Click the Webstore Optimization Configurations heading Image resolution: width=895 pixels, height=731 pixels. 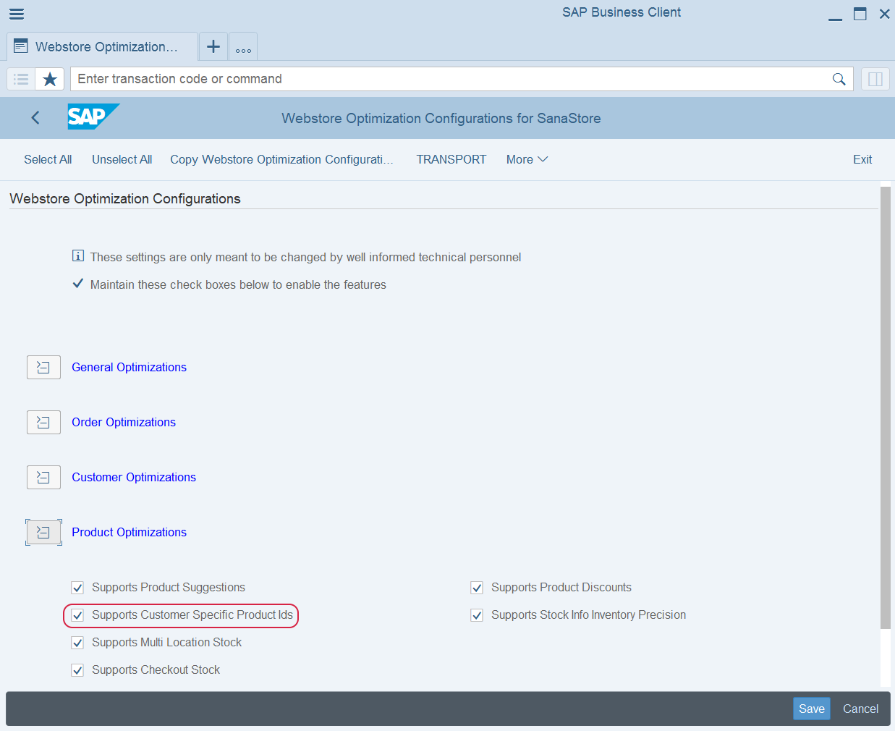coord(125,198)
